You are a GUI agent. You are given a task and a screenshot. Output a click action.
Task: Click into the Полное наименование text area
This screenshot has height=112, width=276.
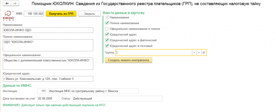48,45
